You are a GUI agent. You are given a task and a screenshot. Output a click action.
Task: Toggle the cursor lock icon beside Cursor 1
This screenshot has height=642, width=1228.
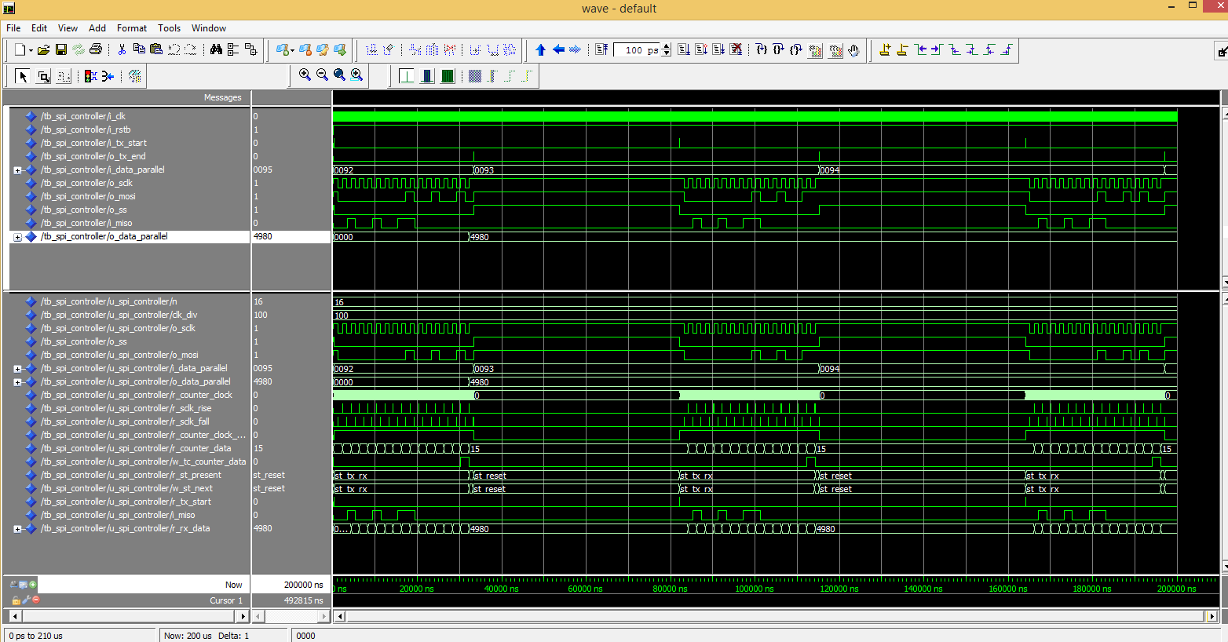(16, 600)
